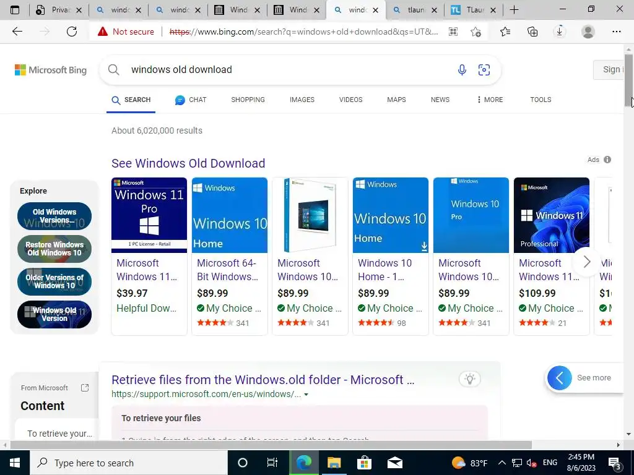Open the Collections icon

click(532, 32)
